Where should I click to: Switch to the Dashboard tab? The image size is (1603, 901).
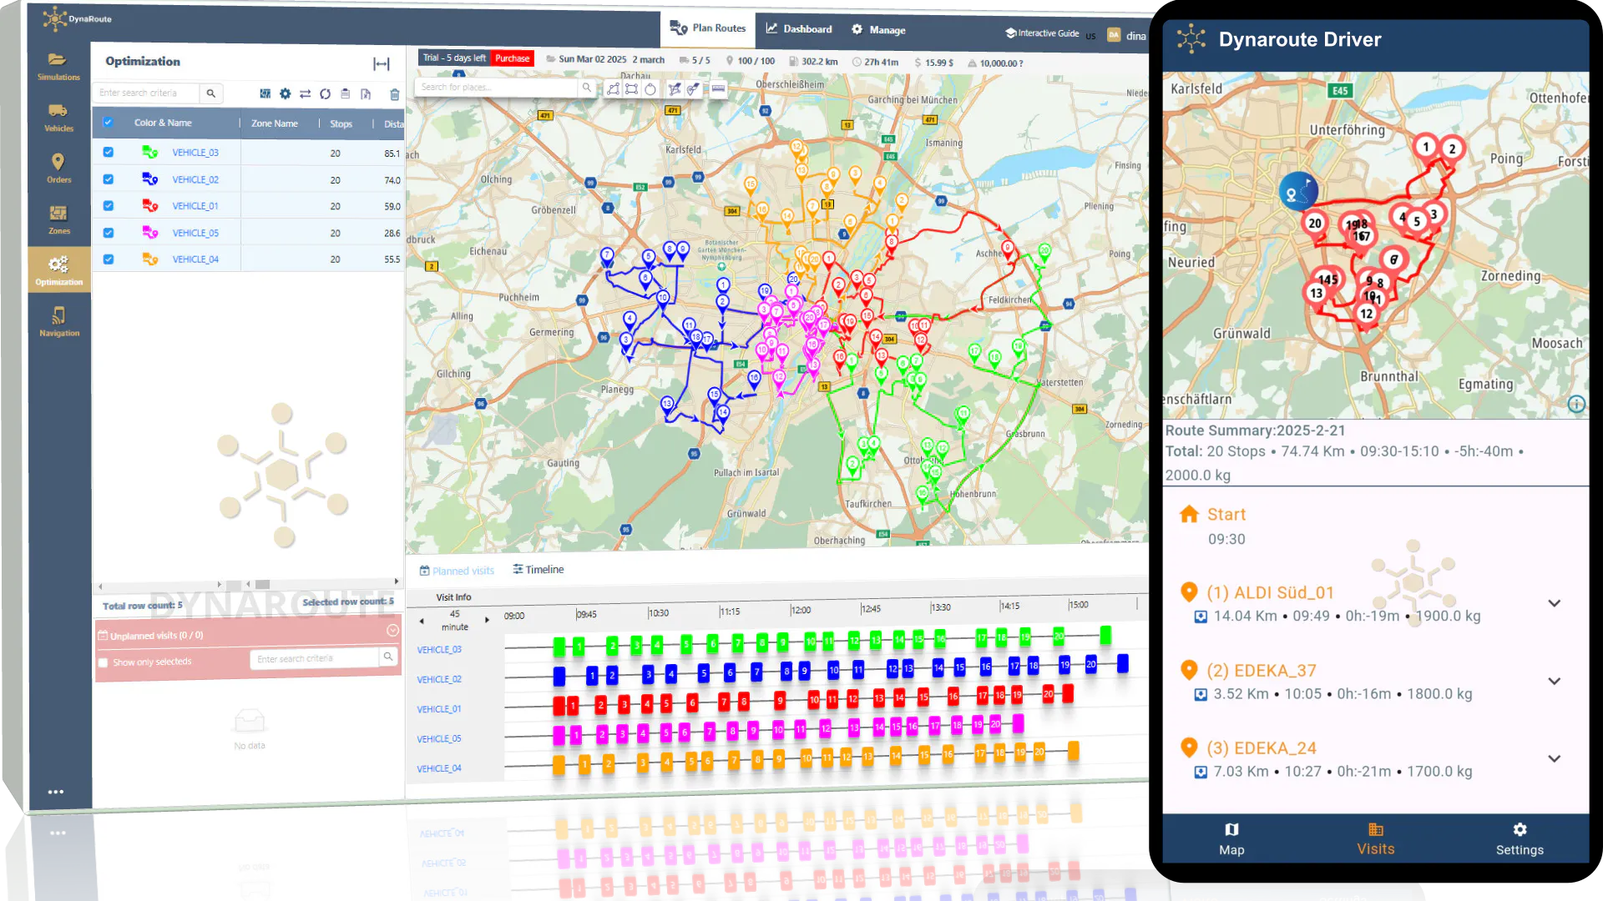pyautogui.click(x=799, y=29)
